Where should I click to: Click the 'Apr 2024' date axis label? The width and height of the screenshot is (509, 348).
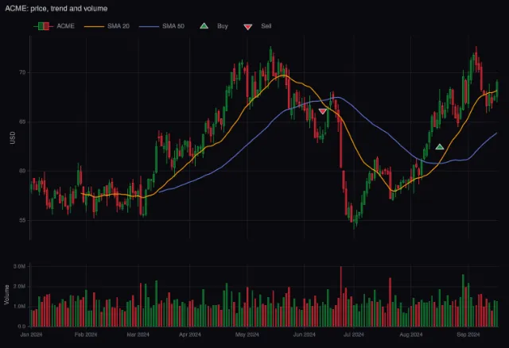coord(190,334)
